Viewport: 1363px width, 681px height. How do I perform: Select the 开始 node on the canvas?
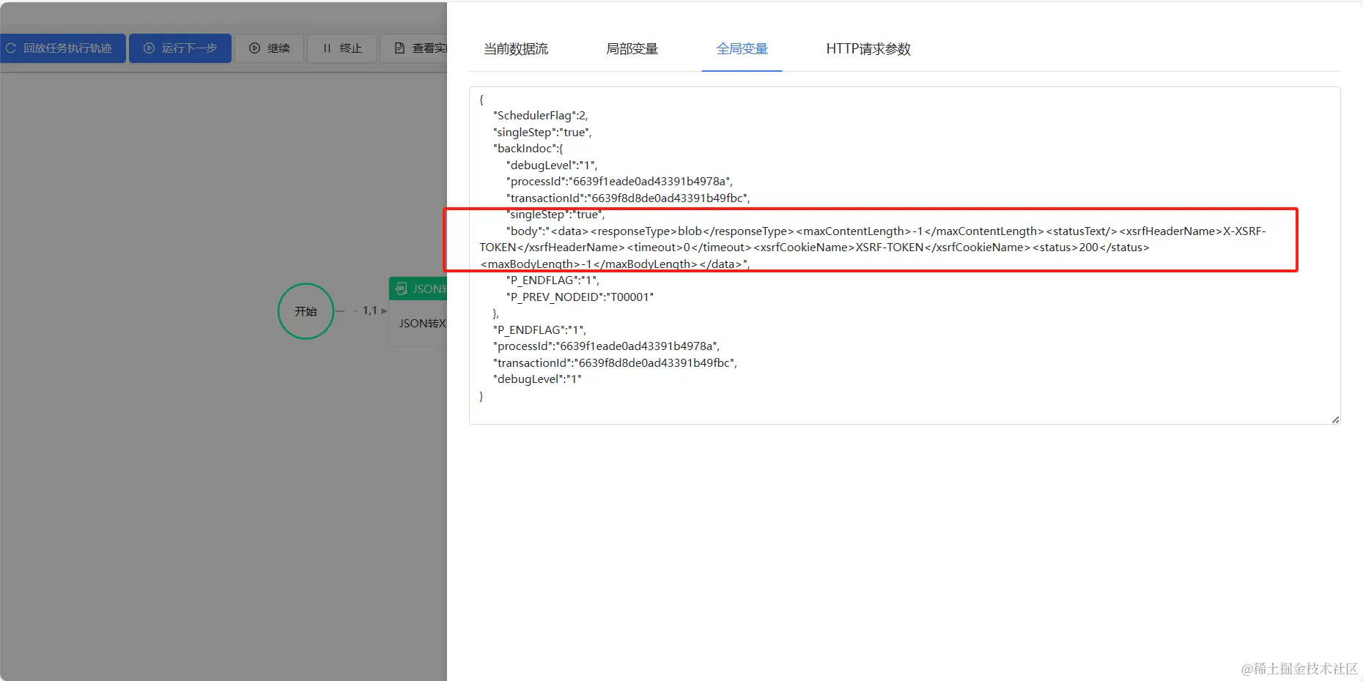tap(306, 311)
